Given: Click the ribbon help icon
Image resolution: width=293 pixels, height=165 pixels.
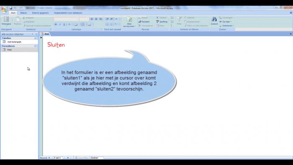Looking at the screenshot, I should 291,13.
